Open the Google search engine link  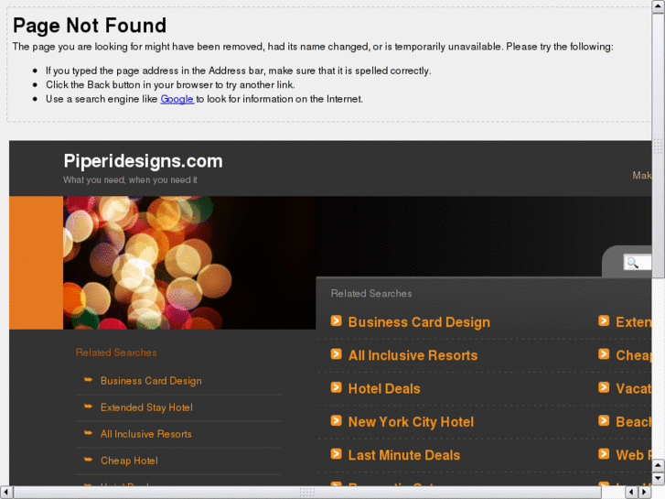tap(177, 99)
